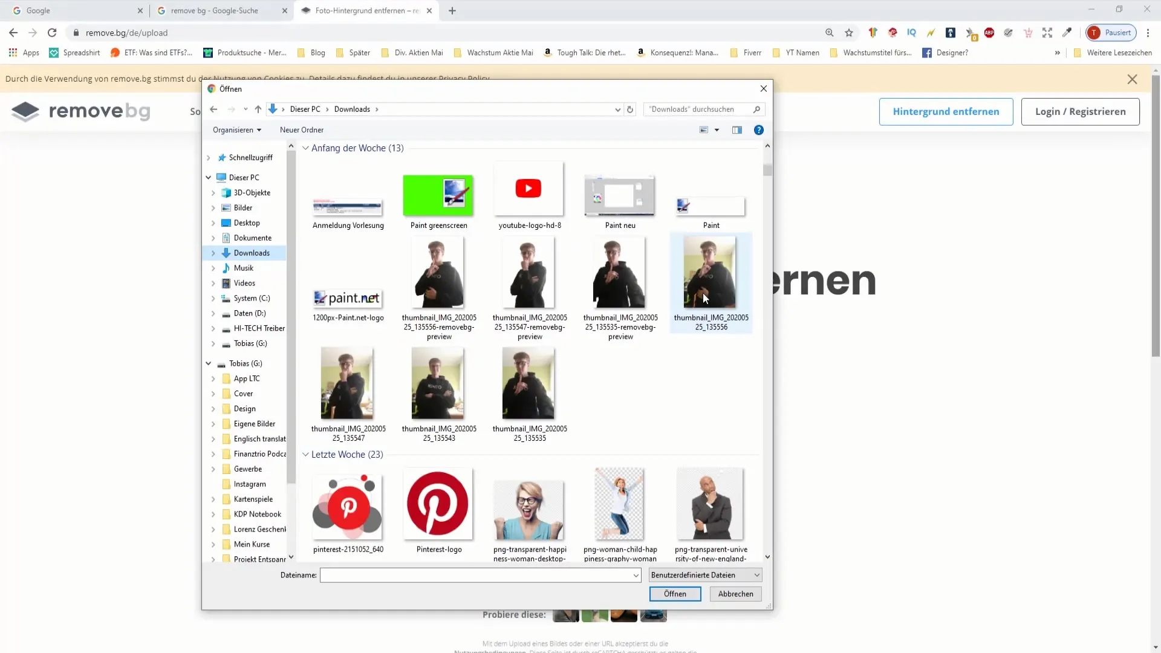Open the Benutzerdefinierte Dateien file type dropdown

[705, 575]
